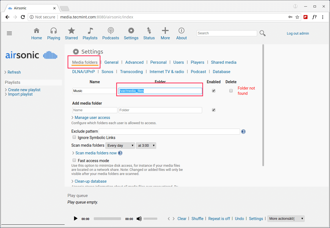Click the f? extension icon
This screenshot has height=228, width=330.
tap(314, 17)
